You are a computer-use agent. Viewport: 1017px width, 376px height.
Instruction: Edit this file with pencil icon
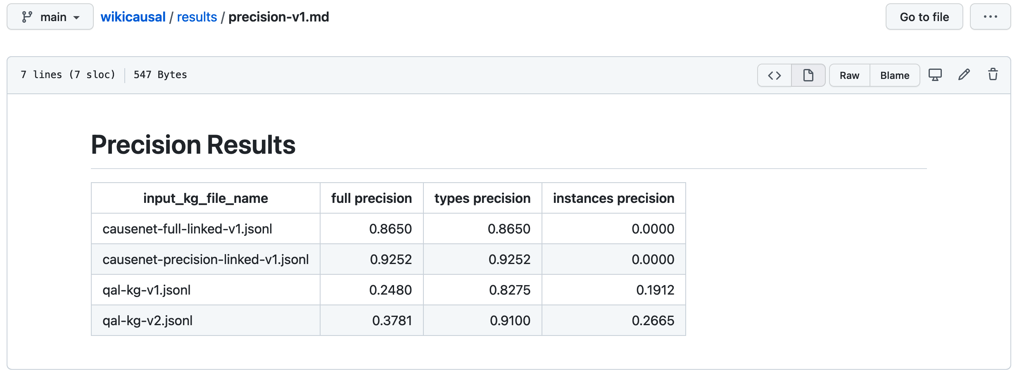tap(964, 75)
